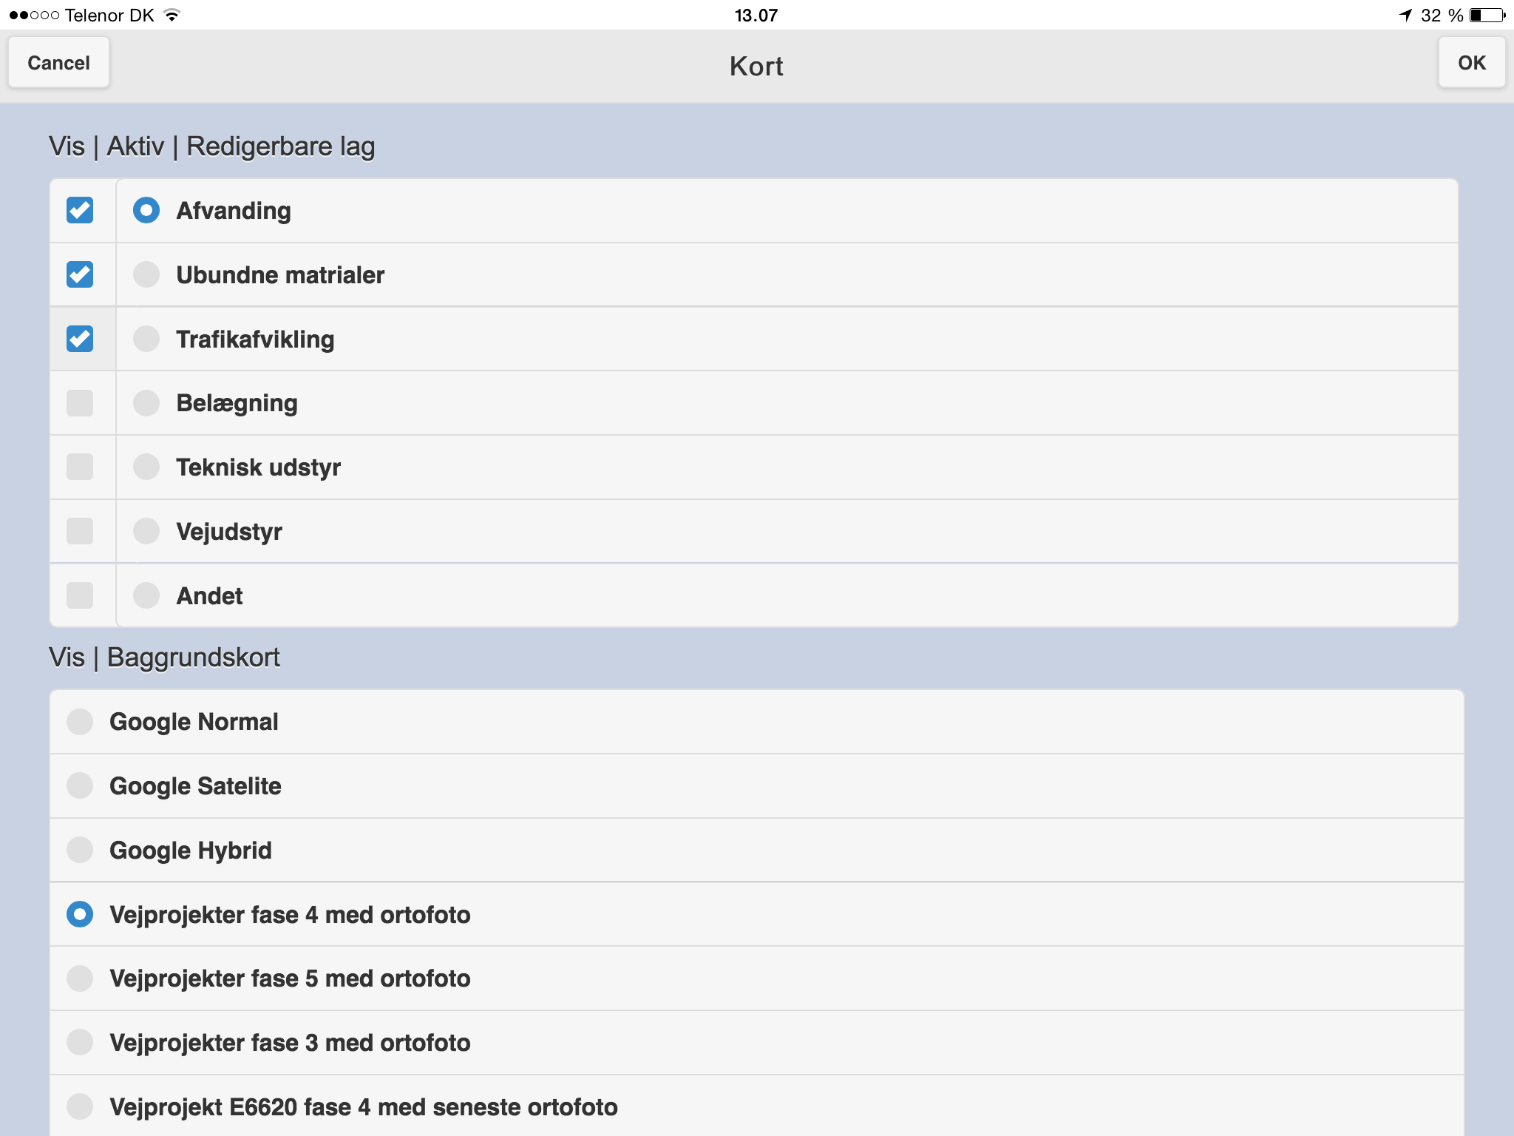Screen dimensions: 1514x1136
Task: Set Ubundne matrialer as active layer
Action: click(146, 274)
